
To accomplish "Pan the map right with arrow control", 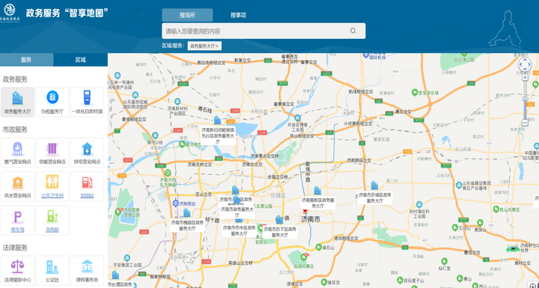I will [x=530, y=64].
